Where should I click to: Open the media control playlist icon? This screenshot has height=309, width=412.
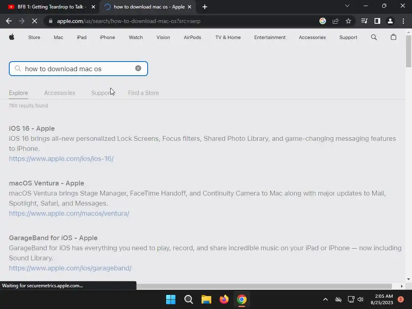click(364, 21)
